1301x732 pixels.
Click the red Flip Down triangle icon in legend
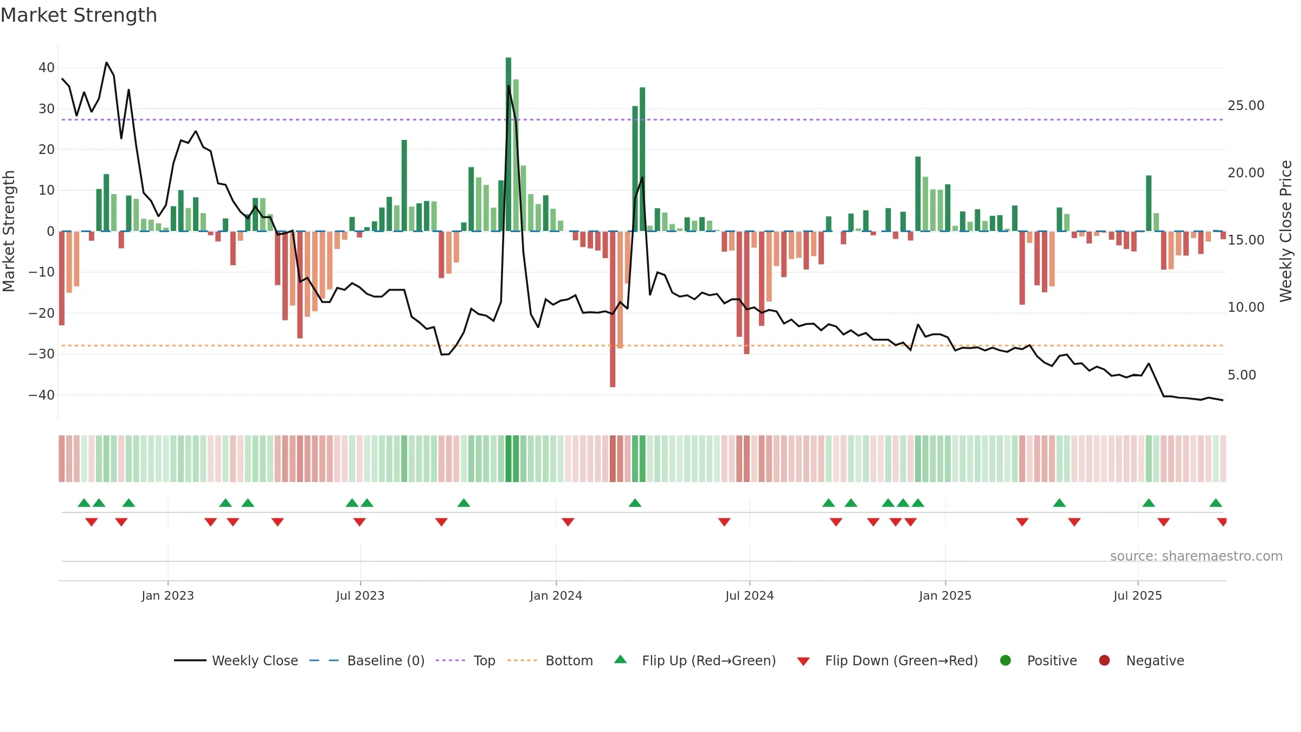[803, 662]
